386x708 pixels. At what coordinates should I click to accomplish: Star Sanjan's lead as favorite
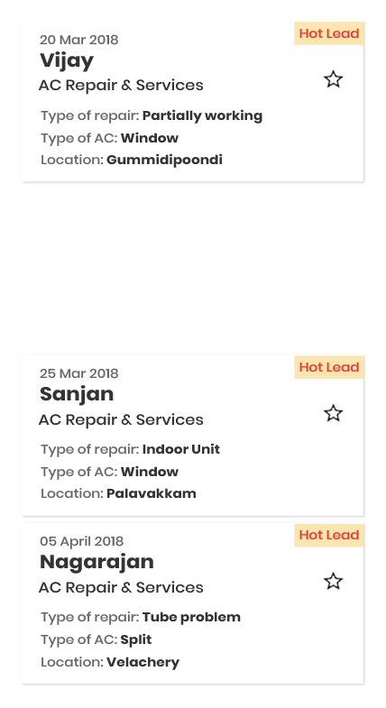coord(333,413)
